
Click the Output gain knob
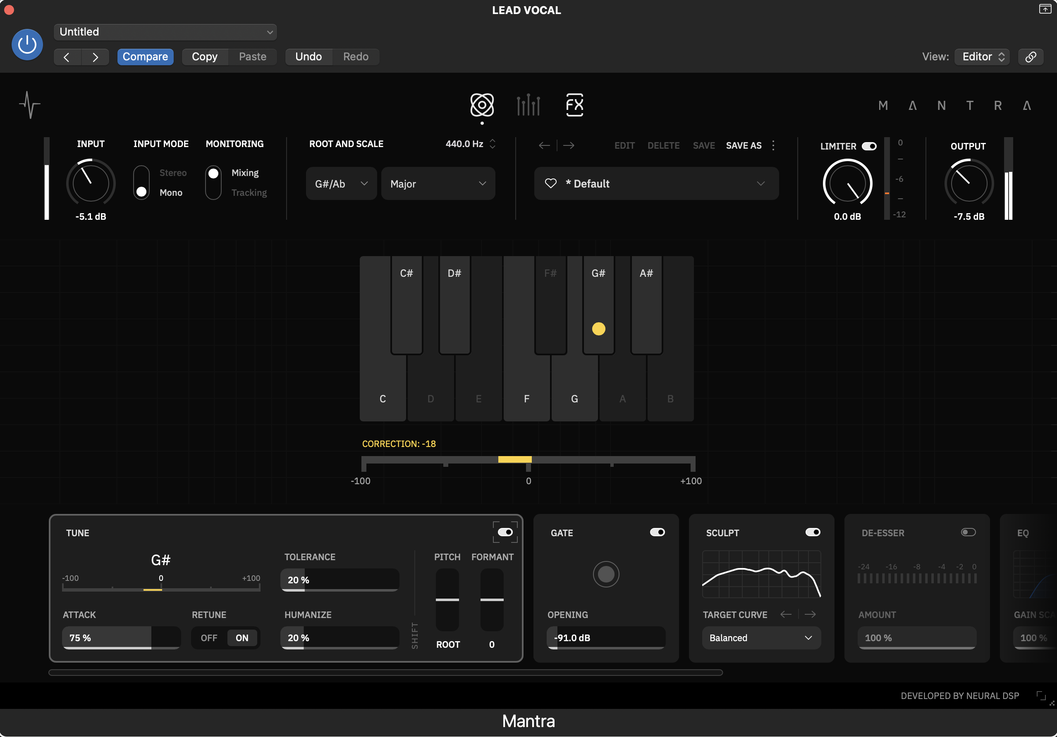pos(969,183)
